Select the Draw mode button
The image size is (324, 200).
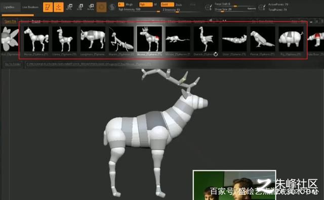pos(59,7)
